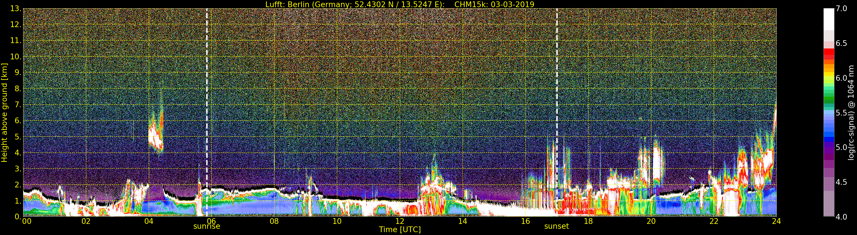
Task: Click the plot title naming Lufft Berlin CHM15k
Action: (400, 4)
